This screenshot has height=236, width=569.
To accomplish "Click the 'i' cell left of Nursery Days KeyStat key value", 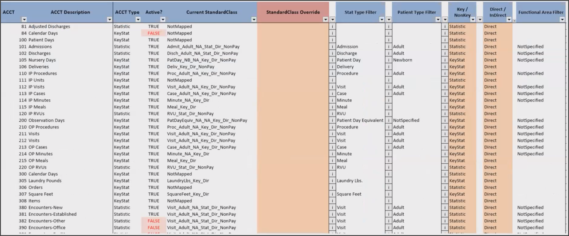I will (445, 60).
